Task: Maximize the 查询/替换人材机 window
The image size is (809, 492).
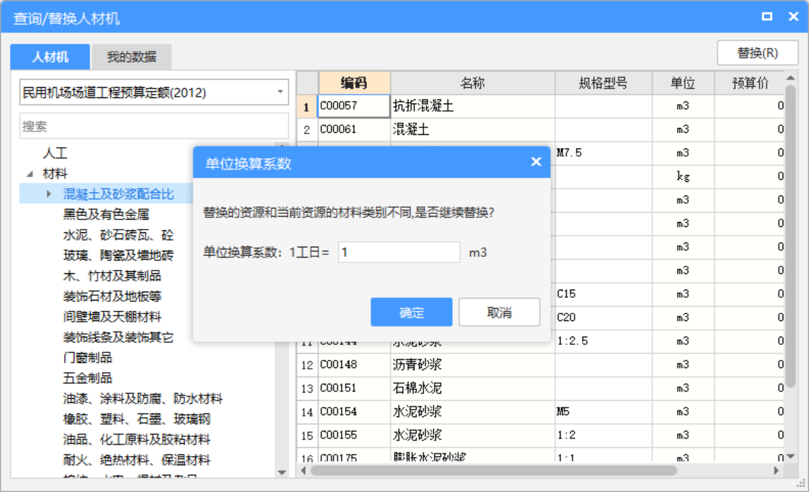Action: coord(767,17)
